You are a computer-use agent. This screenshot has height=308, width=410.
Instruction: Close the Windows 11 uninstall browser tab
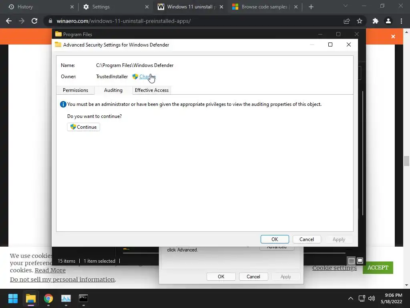point(221,7)
